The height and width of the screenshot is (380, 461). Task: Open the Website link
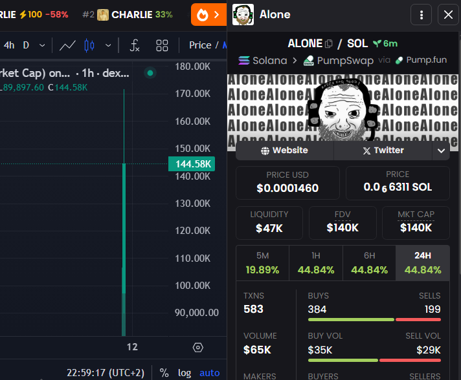pos(285,151)
